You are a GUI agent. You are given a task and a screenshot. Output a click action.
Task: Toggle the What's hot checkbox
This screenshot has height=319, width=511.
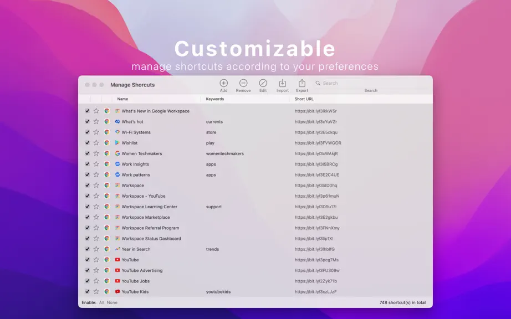(87, 121)
